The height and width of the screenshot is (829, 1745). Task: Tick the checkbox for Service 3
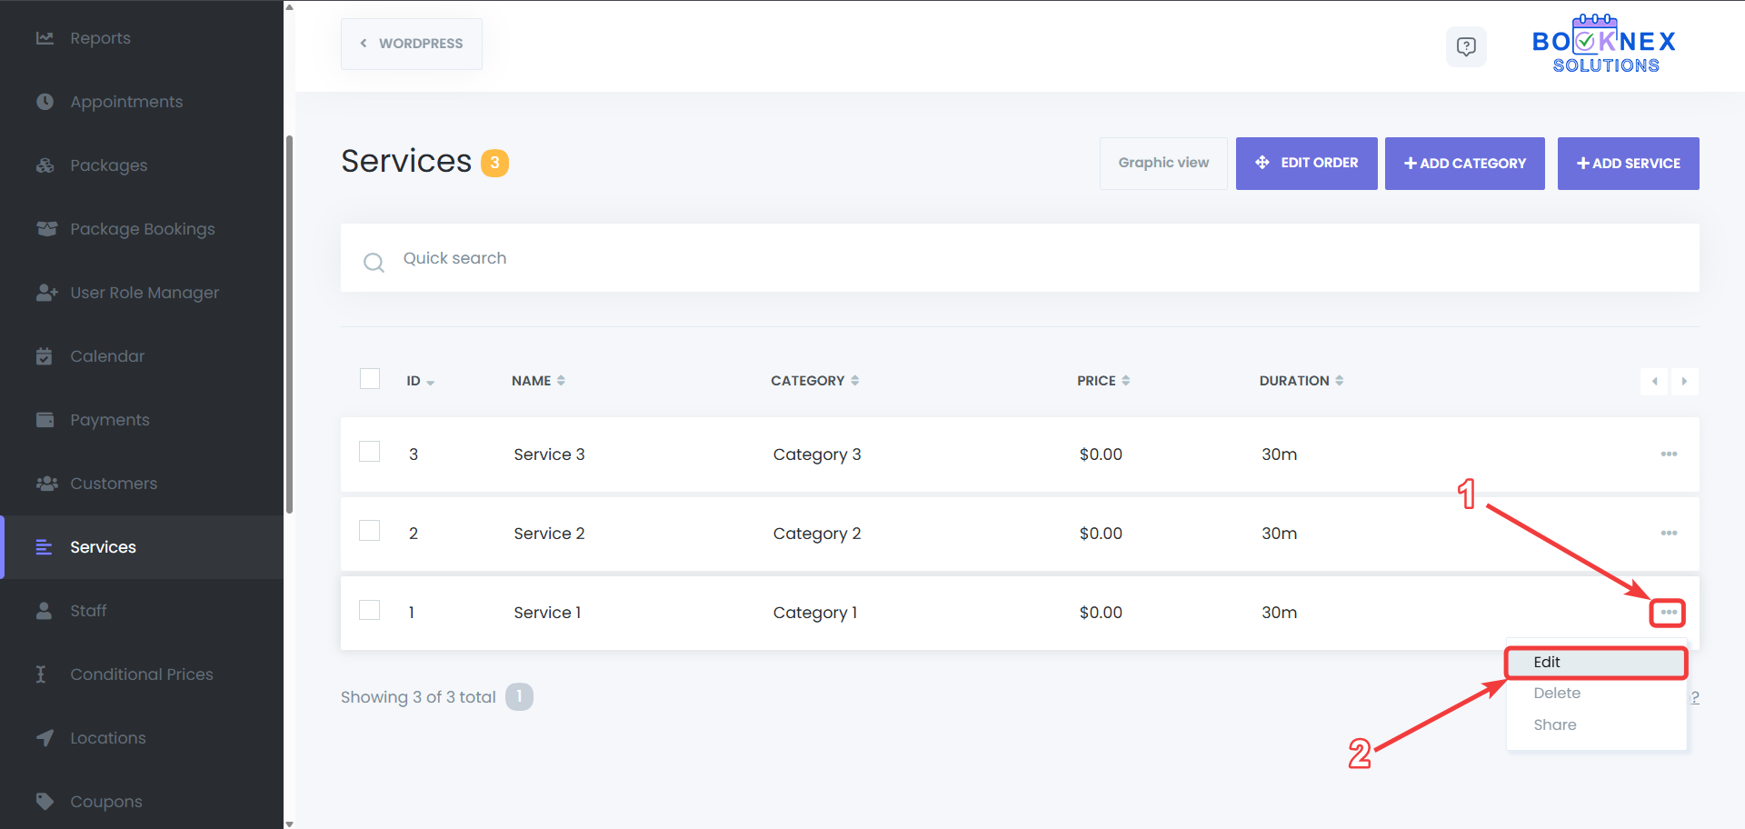(369, 452)
